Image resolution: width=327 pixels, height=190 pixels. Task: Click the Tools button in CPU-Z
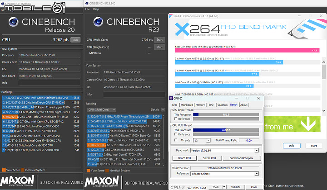215,187
